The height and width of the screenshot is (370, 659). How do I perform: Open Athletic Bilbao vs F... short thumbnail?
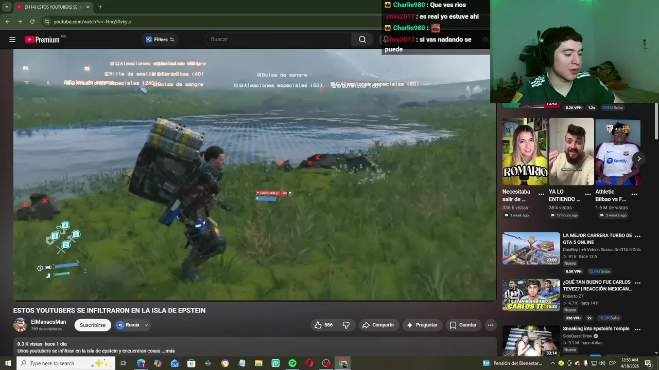[x=618, y=152]
